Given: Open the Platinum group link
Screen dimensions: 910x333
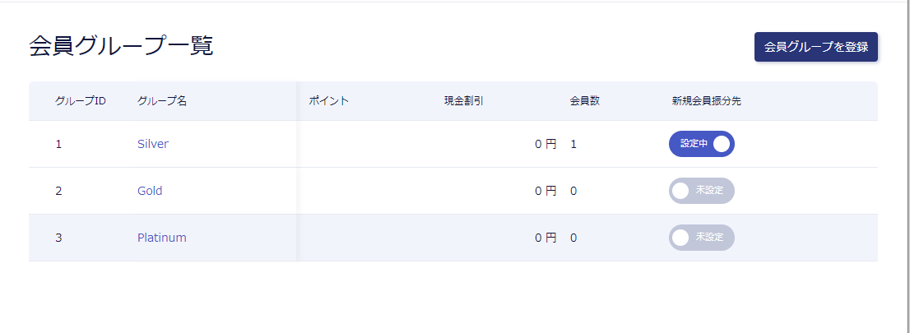Looking at the screenshot, I should [x=162, y=238].
